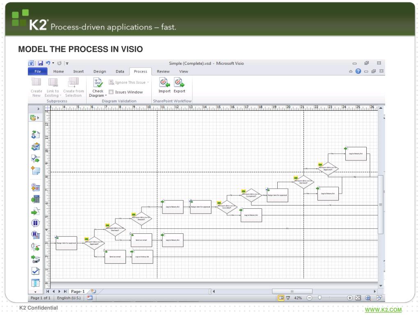Image resolution: width=420 pixels, height=315 pixels.
Task: Click the Check Diagram icon
Action: coord(98,82)
